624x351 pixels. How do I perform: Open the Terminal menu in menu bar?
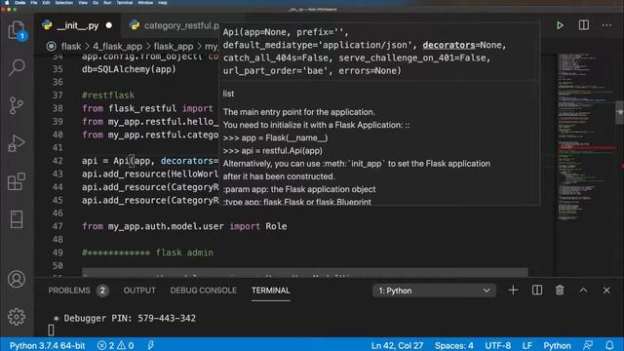click(x=125, y=3)
